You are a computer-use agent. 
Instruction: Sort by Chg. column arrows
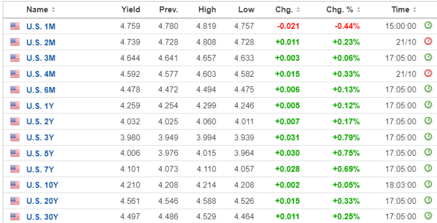pos(298,10)
